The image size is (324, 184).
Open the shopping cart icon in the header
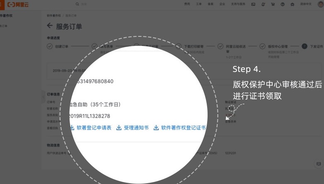tap(273, 4)
